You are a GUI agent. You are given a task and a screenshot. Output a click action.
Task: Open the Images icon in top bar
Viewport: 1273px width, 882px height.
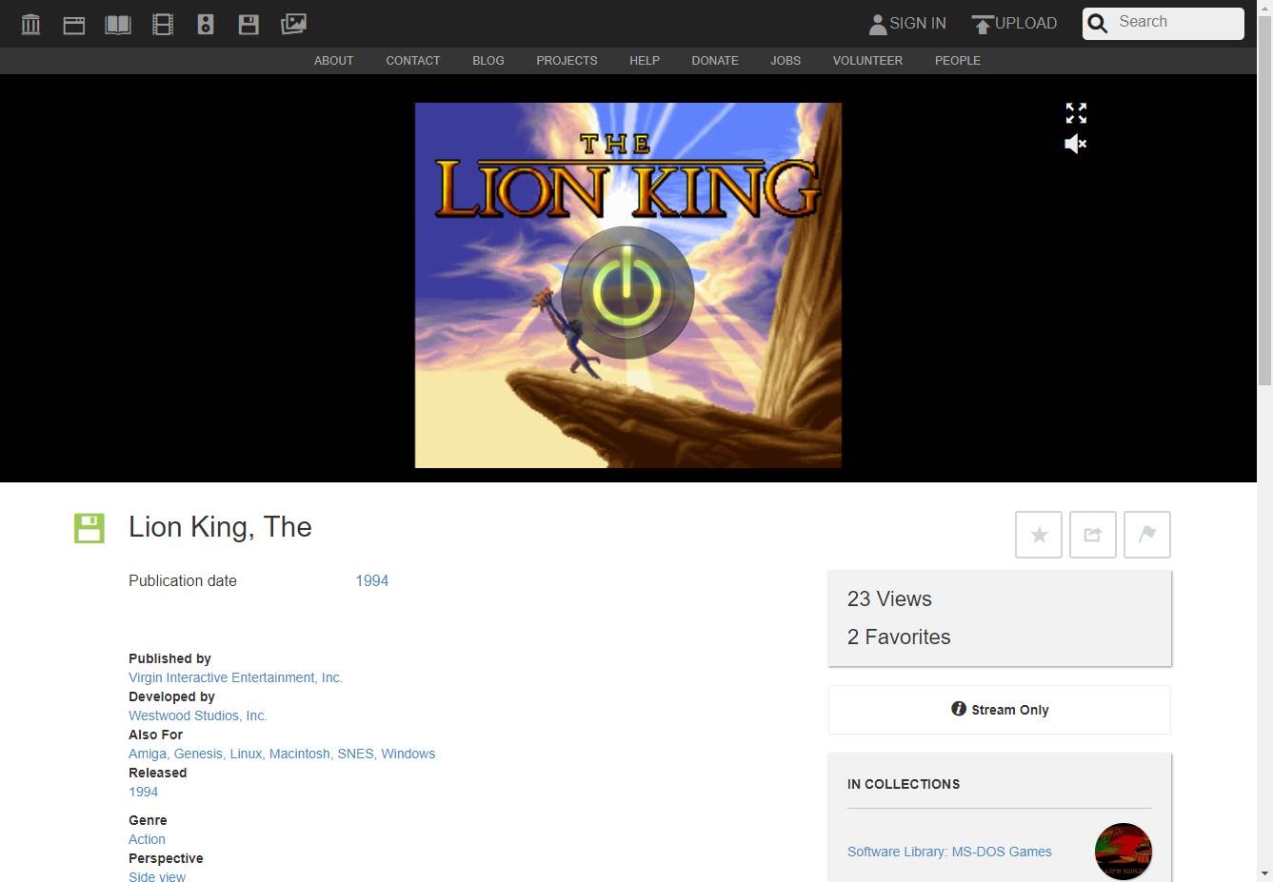pos(293,24)
